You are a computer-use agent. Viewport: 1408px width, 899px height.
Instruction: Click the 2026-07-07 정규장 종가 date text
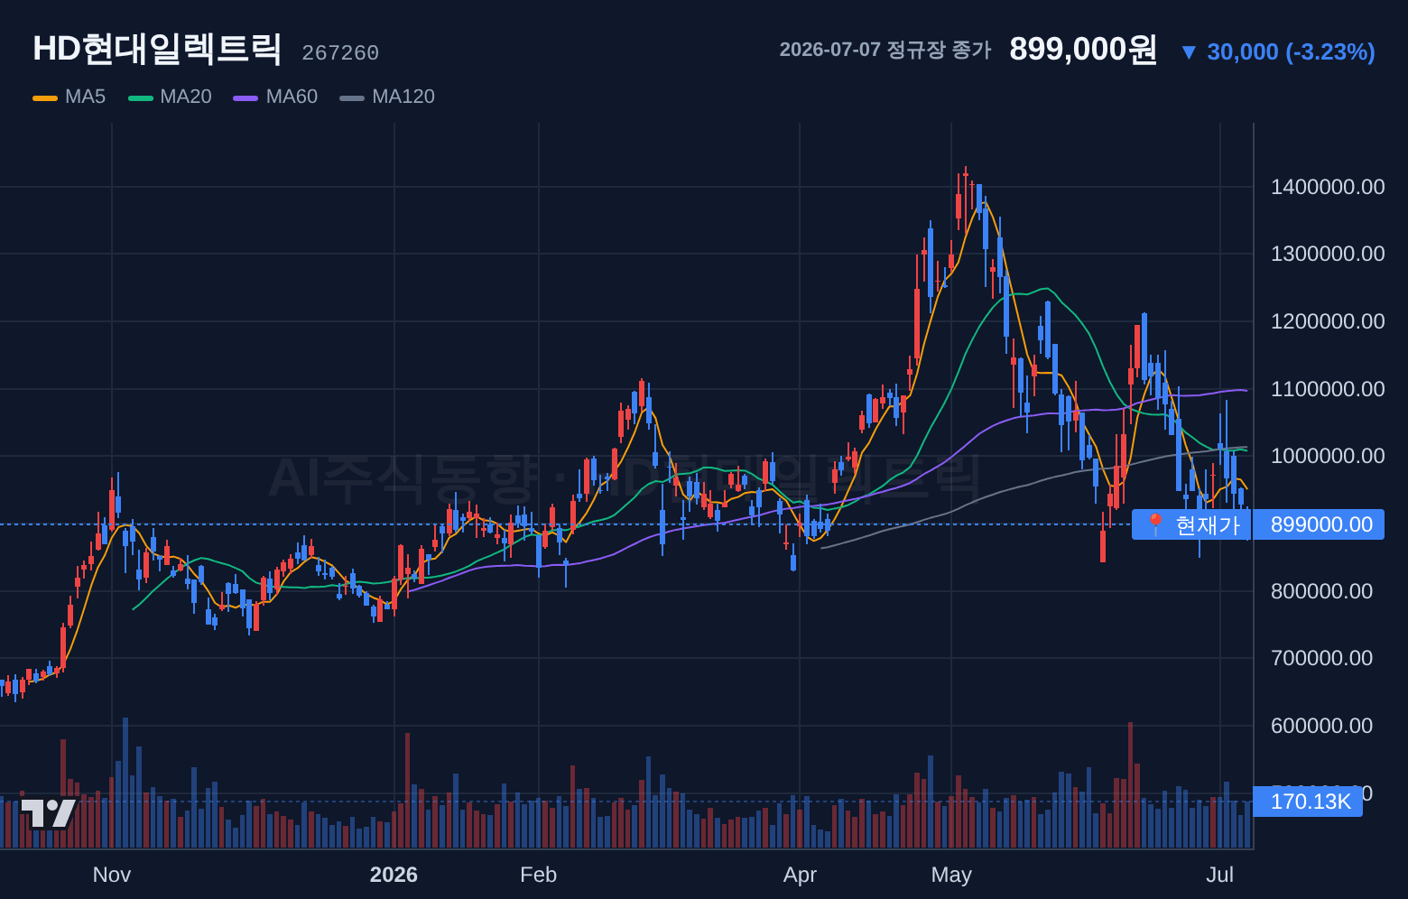coord(885,50)
